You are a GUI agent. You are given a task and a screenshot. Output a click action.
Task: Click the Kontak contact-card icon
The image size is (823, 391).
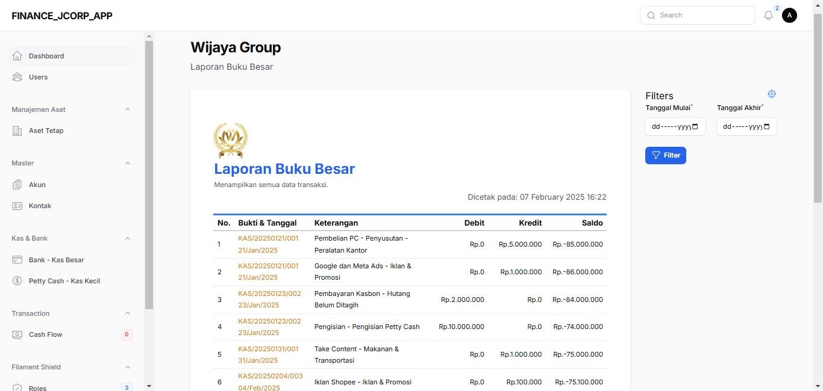[x=17, y=206]
